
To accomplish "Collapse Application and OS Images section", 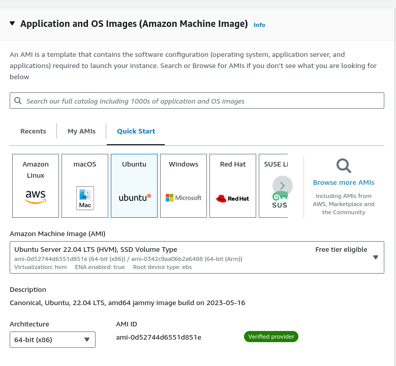I will [x=12, y=23].
